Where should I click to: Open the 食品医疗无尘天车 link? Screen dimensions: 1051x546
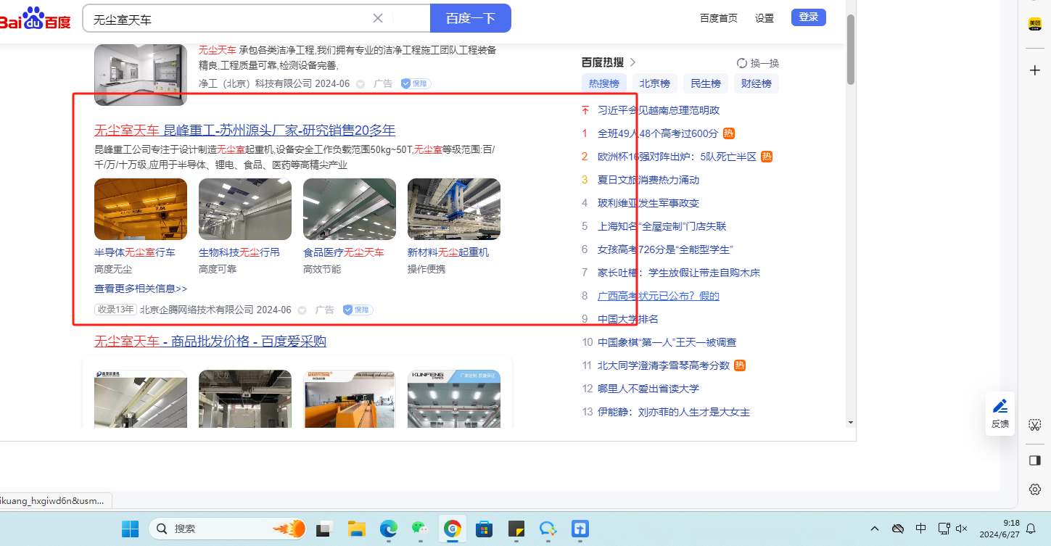point(344,252)
